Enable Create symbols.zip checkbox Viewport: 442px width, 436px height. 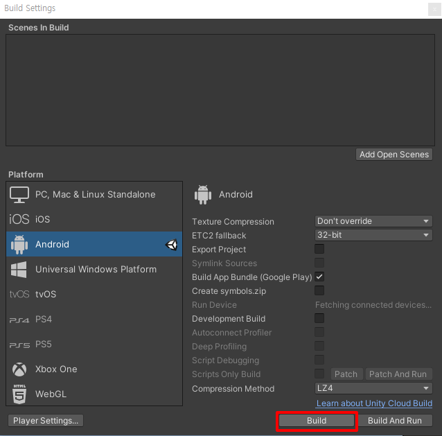click(319, 290)
